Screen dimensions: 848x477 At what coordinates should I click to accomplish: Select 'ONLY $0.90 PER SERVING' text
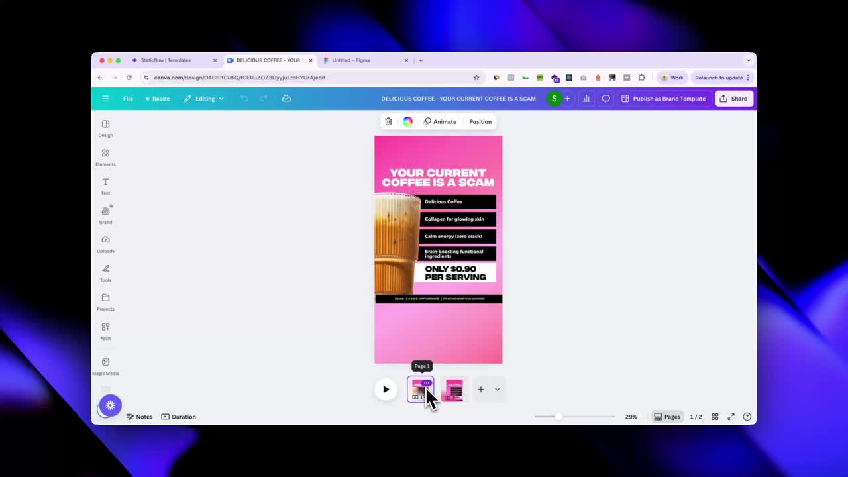pos(455,273)
